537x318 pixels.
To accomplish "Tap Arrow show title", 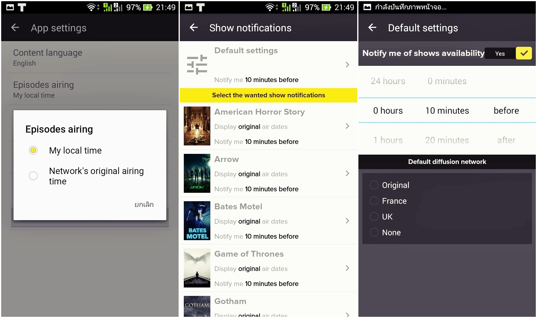I will click(x=227, y=159).
